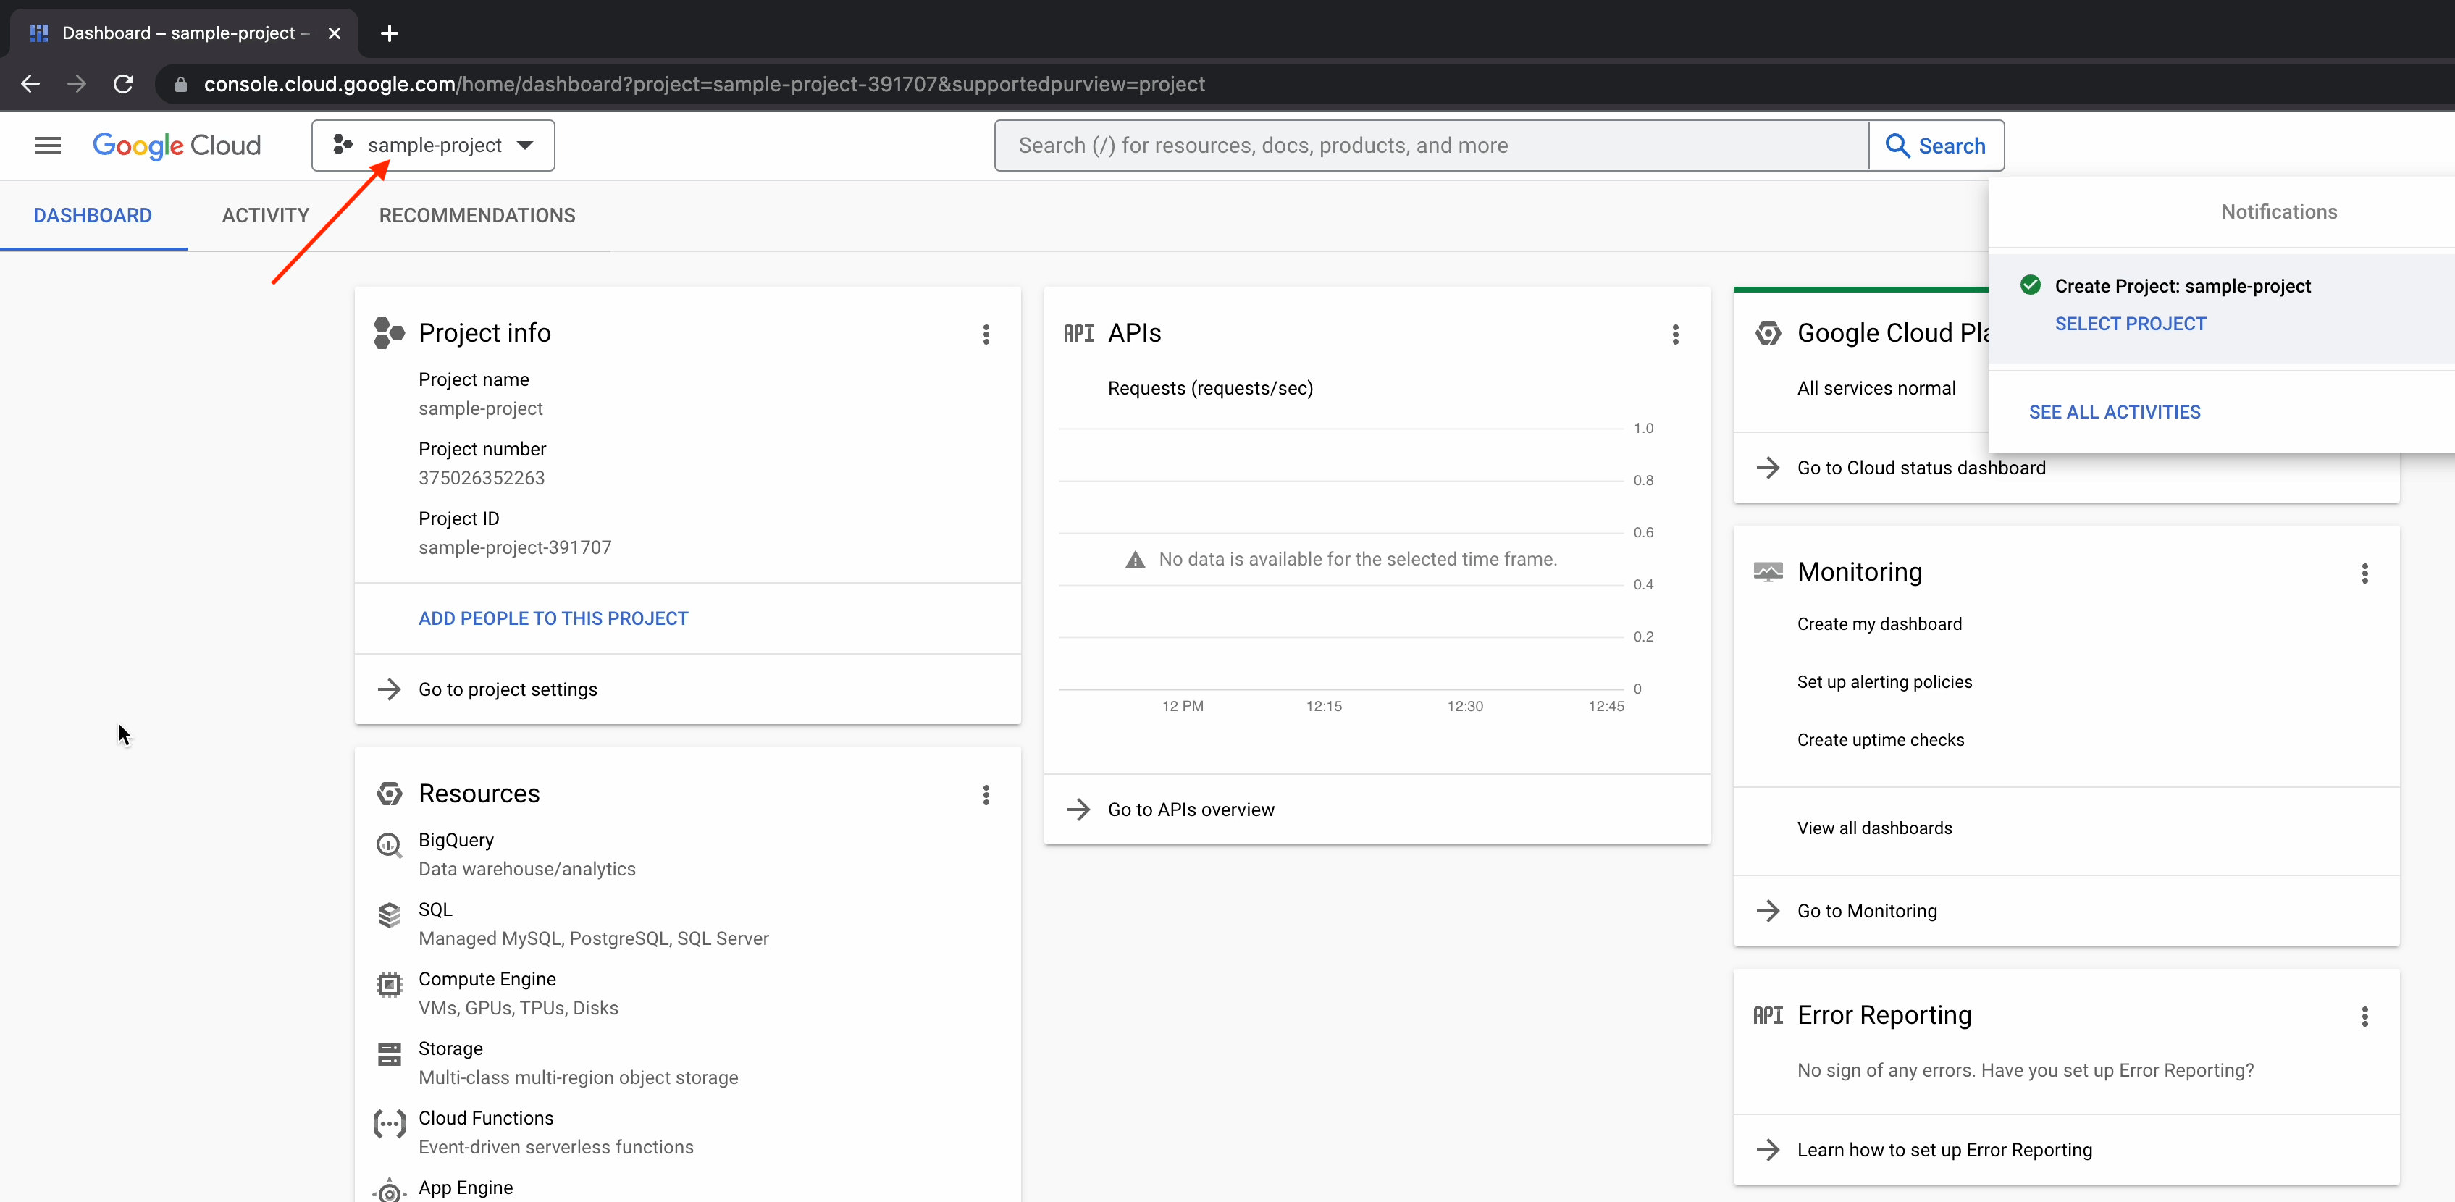Open the Project info card options menu
The image size is (2455, 1202).
coord(986,334)
